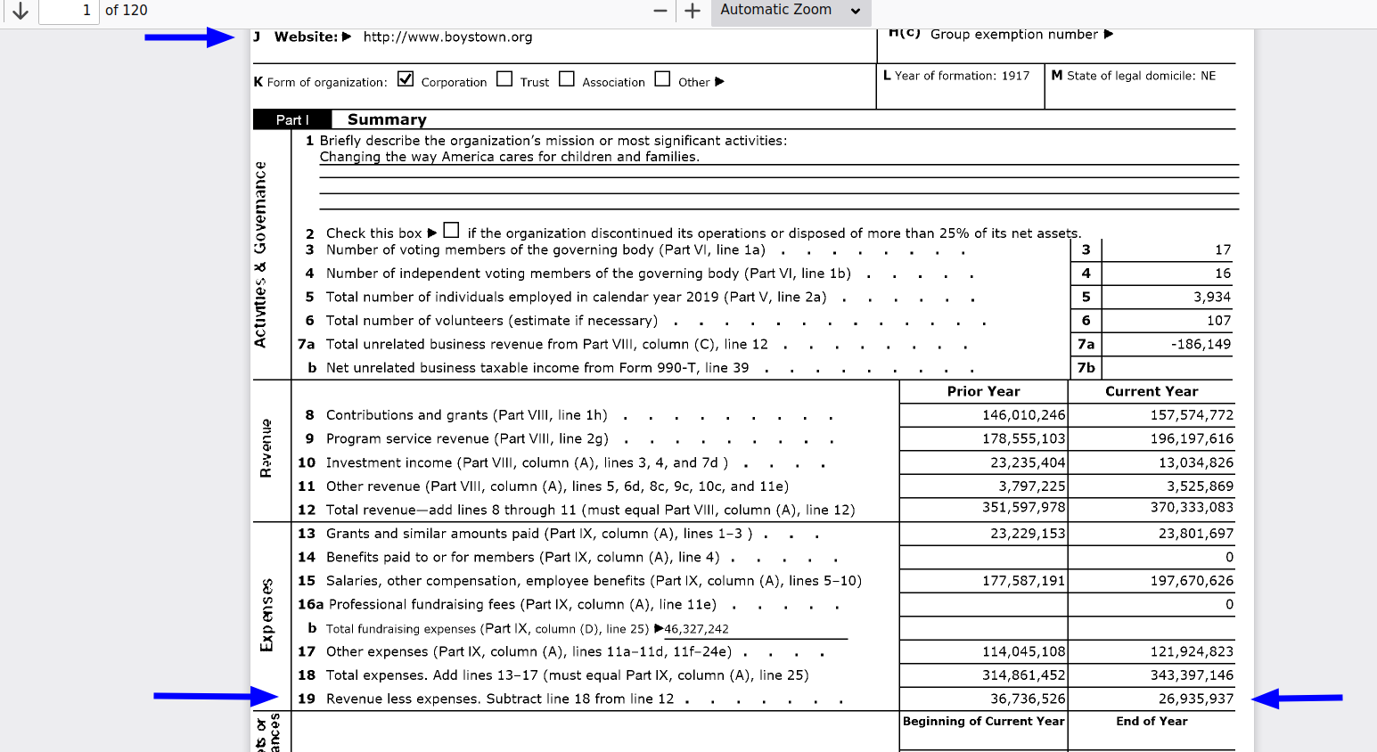Image resolution: width=1377 pixels, height=752 pixels.
Task: Select the 'Part I' header label
Action: 292,119
